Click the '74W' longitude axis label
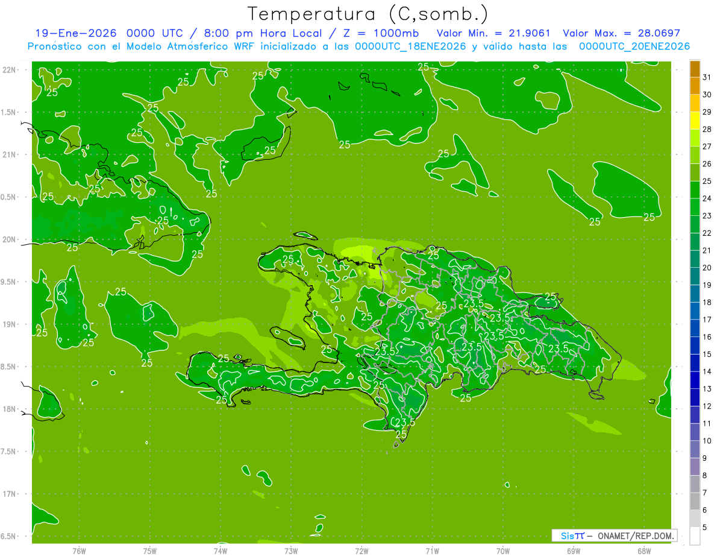This screenshot has width=723, height=559. 221,551
